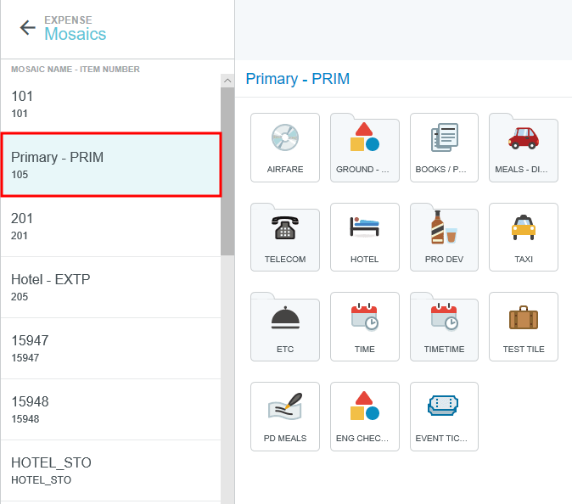
Task: Select the PD Meals tile
Action: point(285,417)
